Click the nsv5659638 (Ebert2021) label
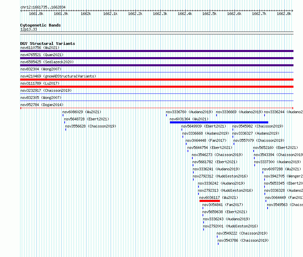The width and height of the screenshot is (303, 257). click(x=225, y=212)
